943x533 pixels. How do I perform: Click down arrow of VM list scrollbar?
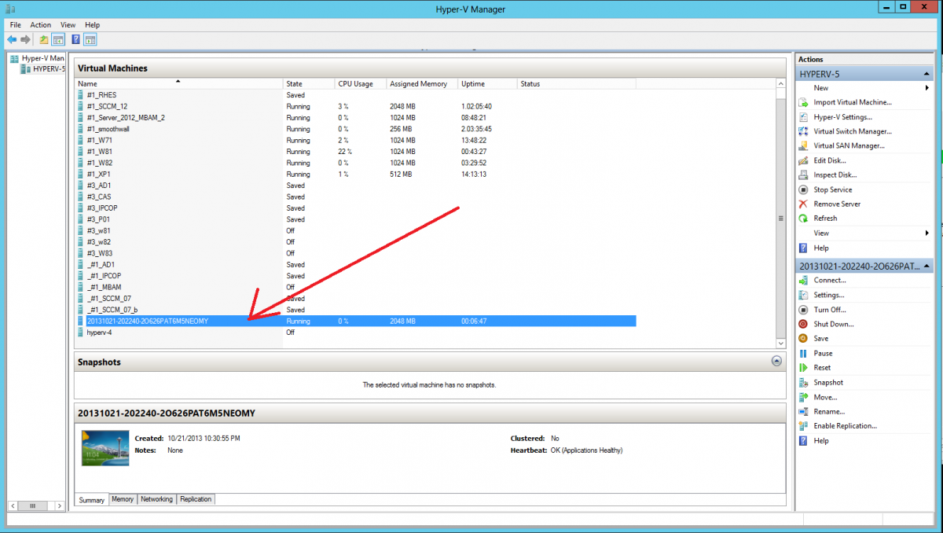click(780, 344)
